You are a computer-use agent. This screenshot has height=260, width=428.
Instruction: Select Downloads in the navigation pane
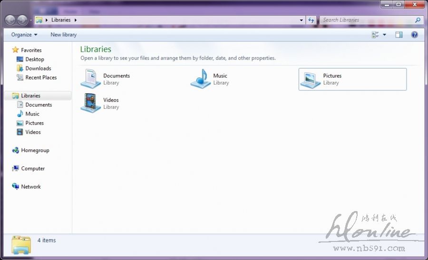pos(38,68)
